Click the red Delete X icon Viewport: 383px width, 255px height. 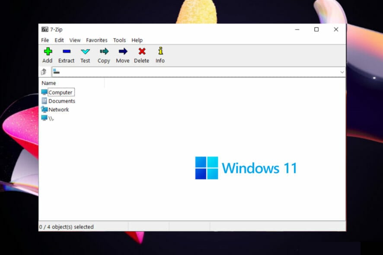pos(142,51)
